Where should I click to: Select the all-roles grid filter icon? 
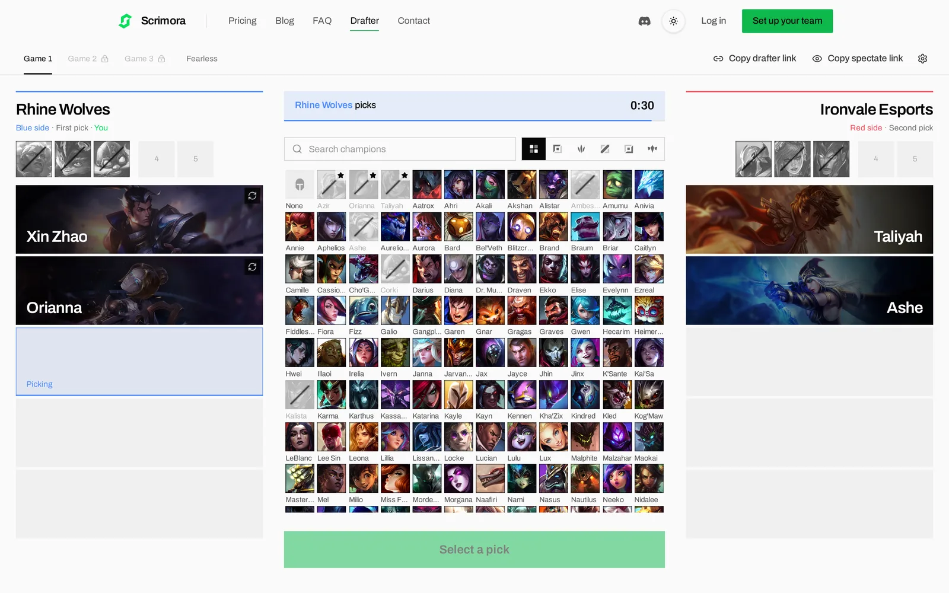click(x=534, y=149)
